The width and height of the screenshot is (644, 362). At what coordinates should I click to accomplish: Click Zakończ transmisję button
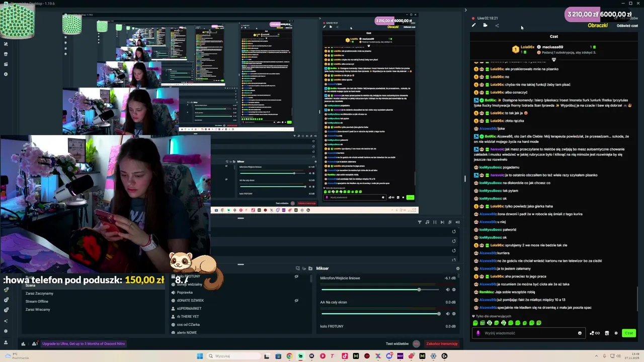(442, 344)
